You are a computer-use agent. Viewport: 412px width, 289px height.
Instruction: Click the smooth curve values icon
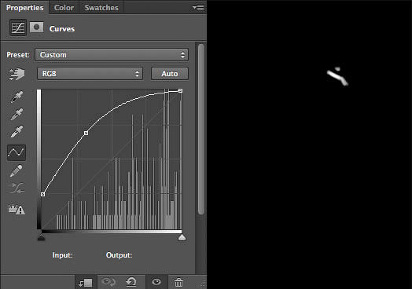point(17,188)
